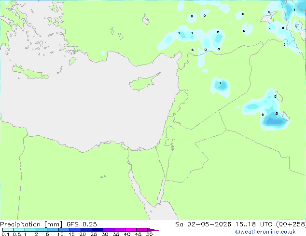Click the 30–35 mm purple legend swatch
The height and width of the screenshot is (236, 306).
pos(109,230)
